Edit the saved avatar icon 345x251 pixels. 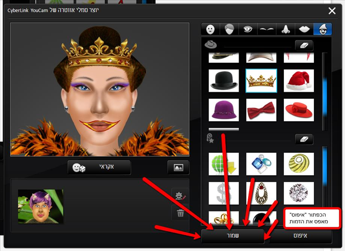coord(180,196)
